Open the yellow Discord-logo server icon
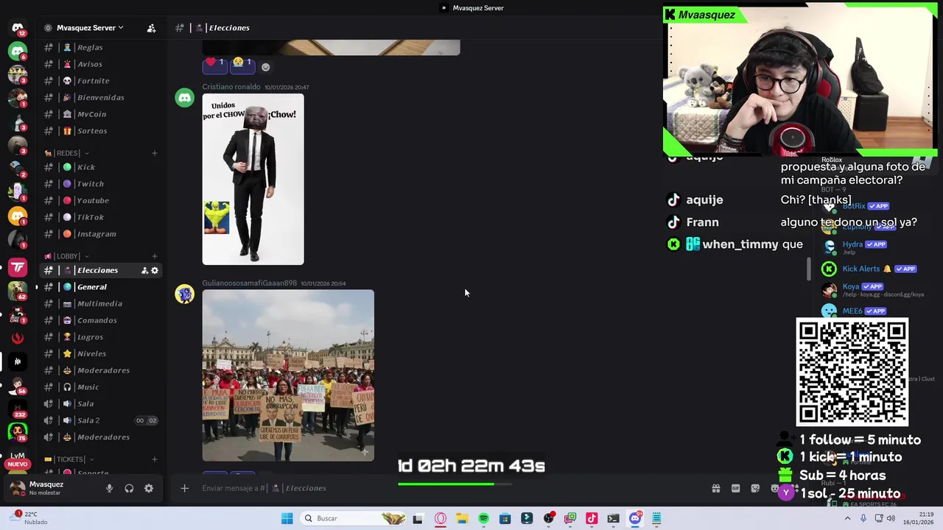 click(x=18, y=216)
